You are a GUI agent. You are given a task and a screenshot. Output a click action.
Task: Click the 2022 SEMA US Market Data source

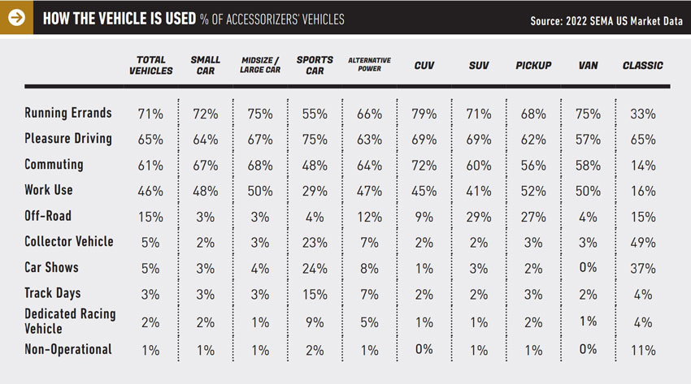[x=606, y=21]
